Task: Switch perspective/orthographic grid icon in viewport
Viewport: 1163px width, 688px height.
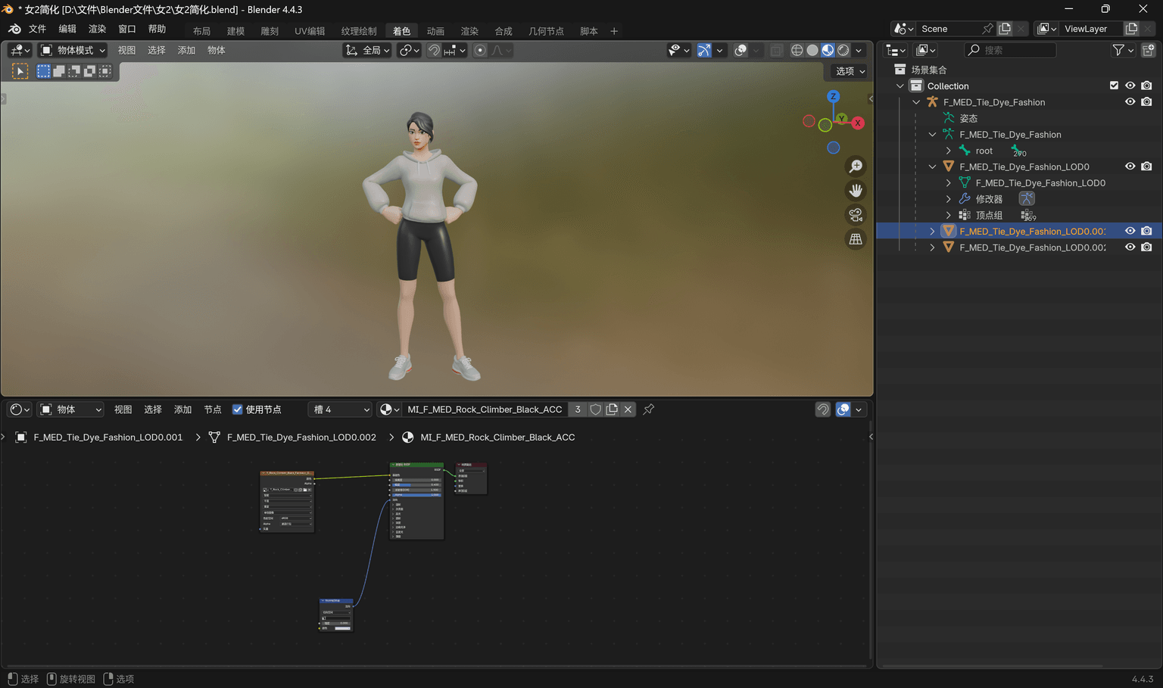Action: pyautogui.click(x=856, y=239)
